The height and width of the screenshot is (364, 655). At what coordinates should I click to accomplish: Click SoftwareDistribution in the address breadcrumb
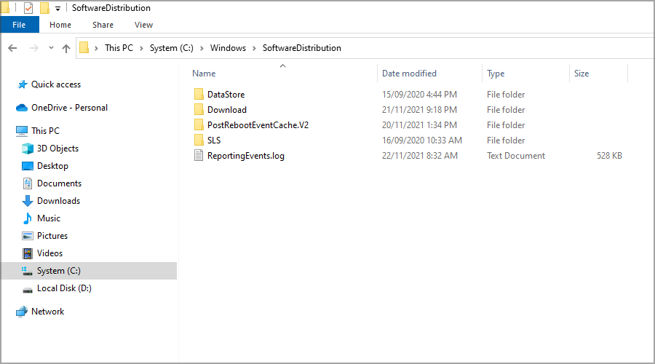(x=301, y=48)
